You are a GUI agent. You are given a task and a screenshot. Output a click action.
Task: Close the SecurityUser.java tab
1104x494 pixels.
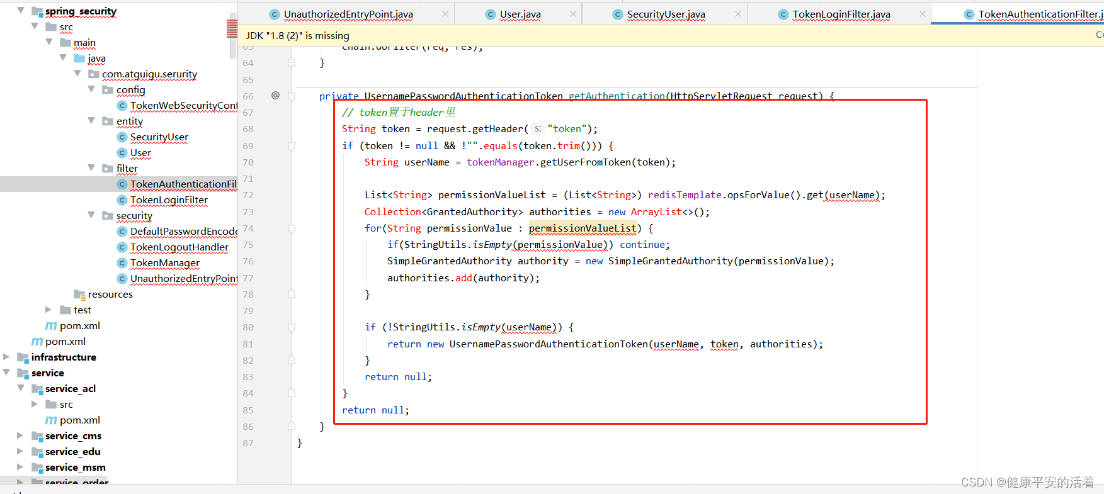coord(738,14)
